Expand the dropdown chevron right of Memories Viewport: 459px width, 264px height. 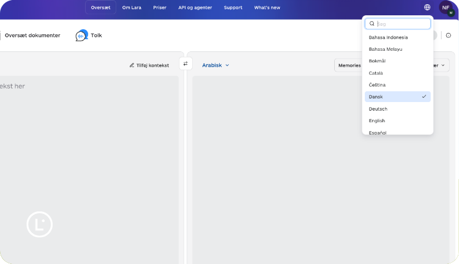(x=443, y=65)
